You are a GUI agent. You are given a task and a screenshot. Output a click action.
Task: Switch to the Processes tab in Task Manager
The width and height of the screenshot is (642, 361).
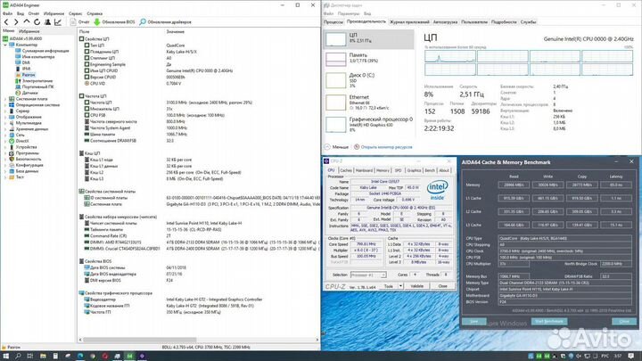pos(335,22)
